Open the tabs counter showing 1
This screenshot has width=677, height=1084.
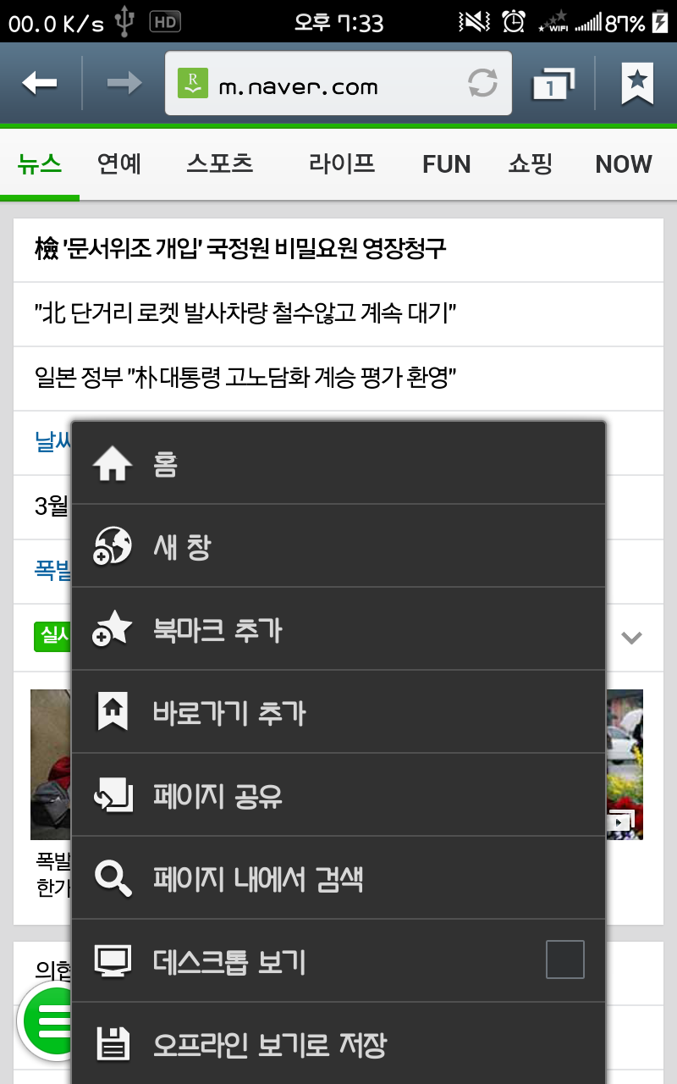coord(553,84)
